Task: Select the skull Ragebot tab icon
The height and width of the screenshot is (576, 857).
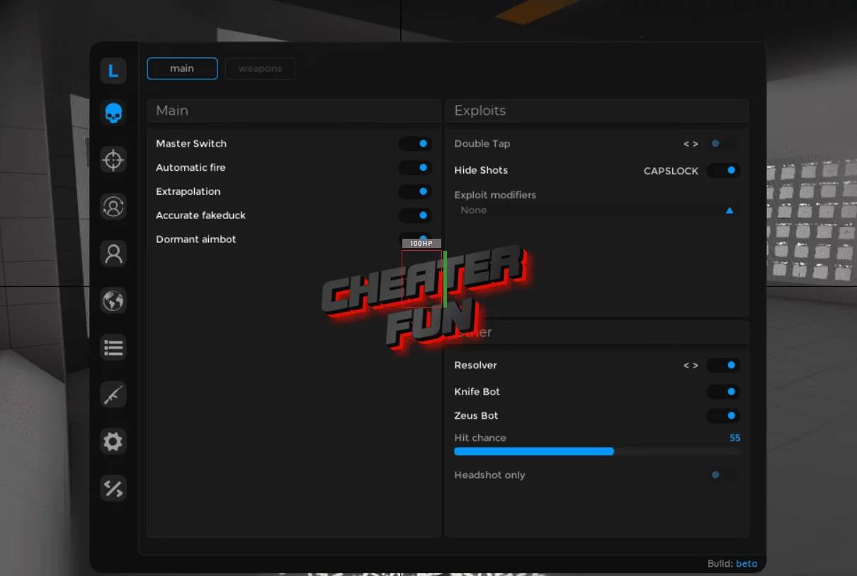Action: click(x=113, y=113)
